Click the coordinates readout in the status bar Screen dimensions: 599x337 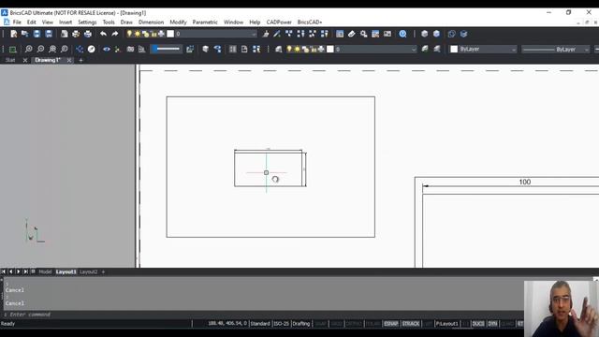(226, 324)
